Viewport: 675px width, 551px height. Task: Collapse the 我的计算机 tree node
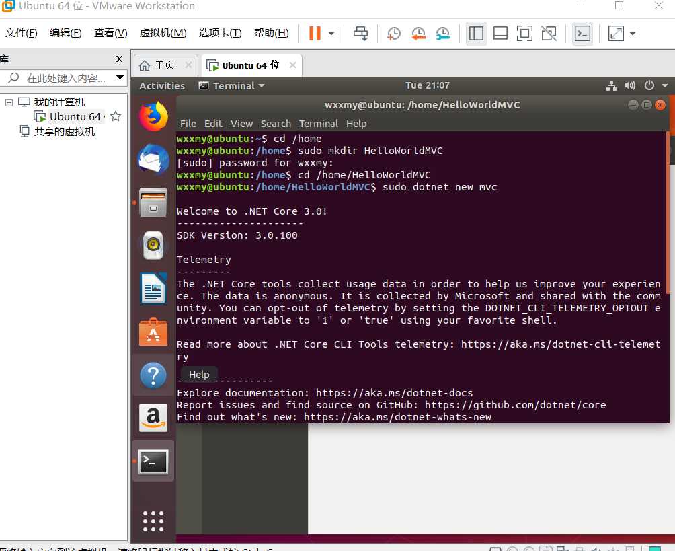pos(9,102)
